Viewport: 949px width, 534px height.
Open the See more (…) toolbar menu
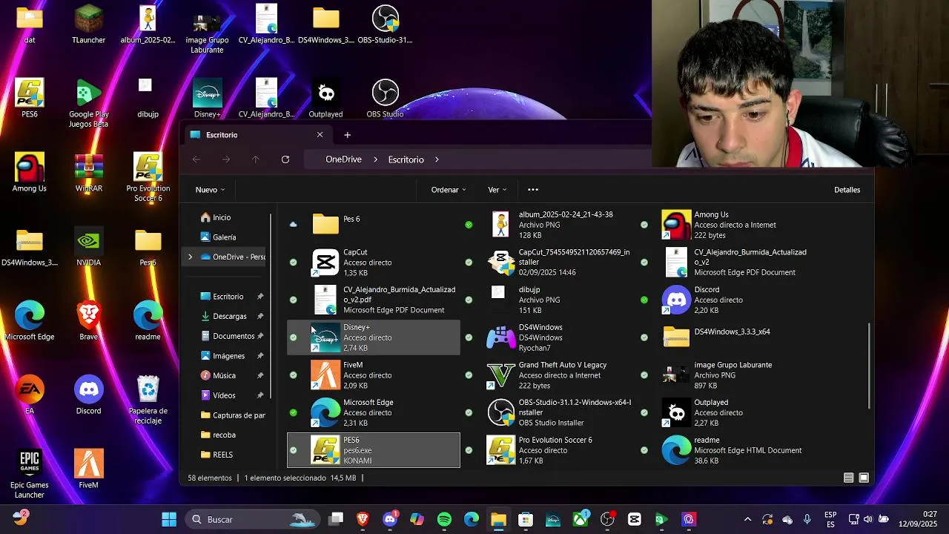click(533, 190)
